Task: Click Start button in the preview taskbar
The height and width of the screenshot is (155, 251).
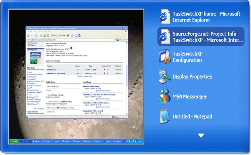Action: [x=14, y=141]
